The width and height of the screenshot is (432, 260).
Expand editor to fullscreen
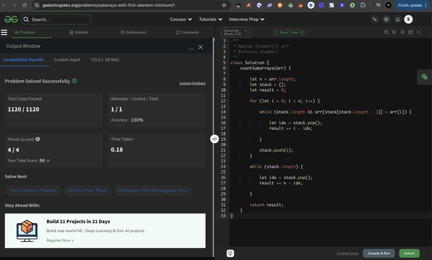(x=419, y=32)
